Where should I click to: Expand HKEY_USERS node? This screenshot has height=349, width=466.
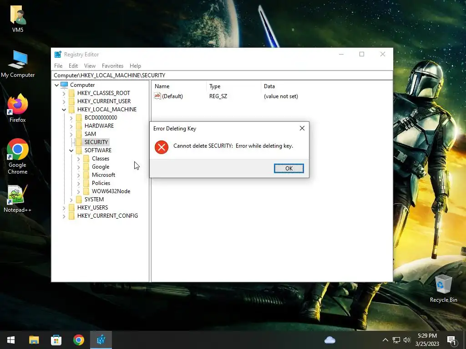pyautogui.click(x=64, y=208)
